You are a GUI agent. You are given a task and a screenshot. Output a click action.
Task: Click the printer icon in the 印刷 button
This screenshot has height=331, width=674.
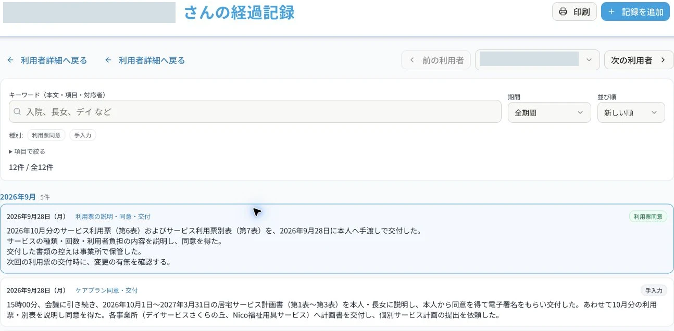563,11
